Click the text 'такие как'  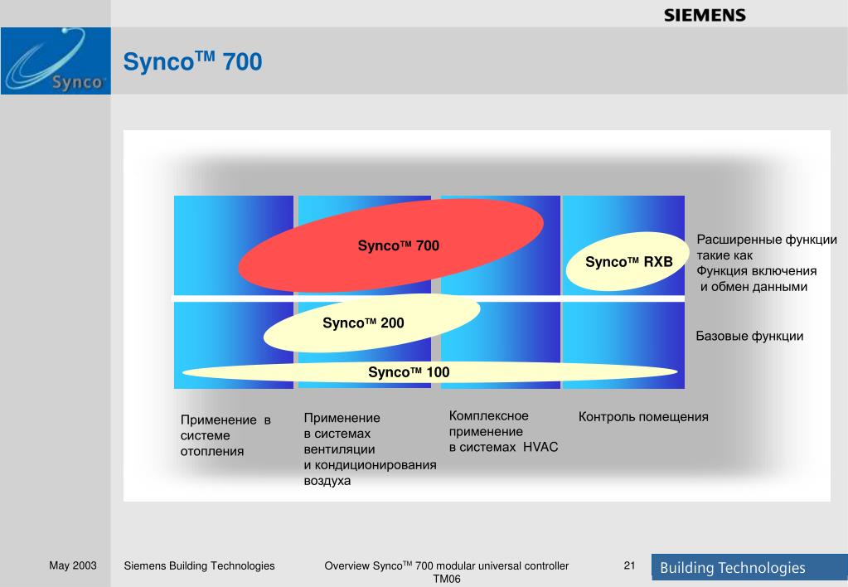coord(724,255)
